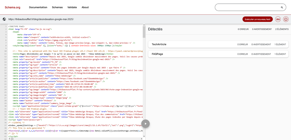Click the canonical link code line

point(63,60)
